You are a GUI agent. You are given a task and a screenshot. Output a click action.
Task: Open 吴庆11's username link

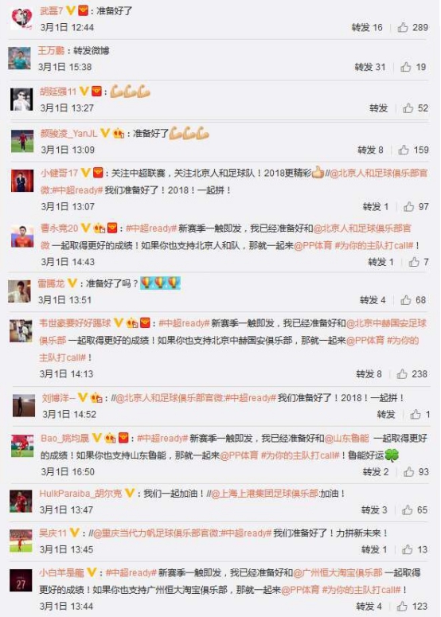coord(53,533)
